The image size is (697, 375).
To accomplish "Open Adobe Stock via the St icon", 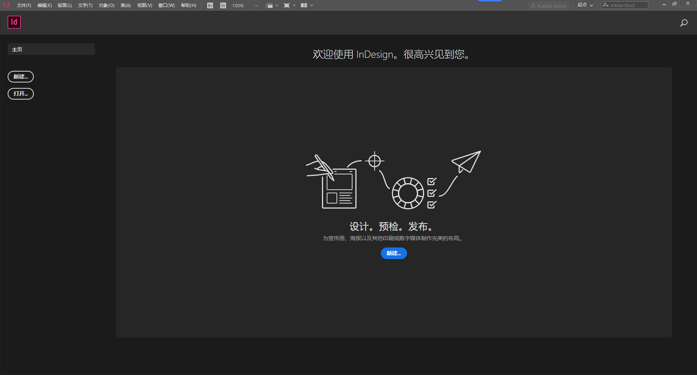I will click(x=223, y=5).
